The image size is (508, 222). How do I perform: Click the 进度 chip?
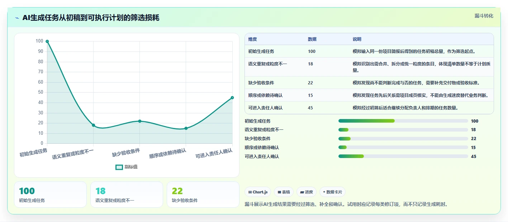click(307, 192)
